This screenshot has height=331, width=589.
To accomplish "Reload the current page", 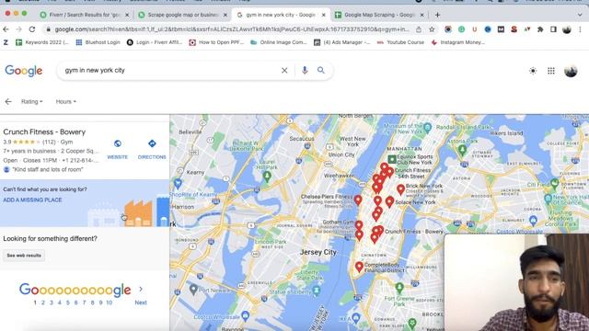I will [32, 29].
